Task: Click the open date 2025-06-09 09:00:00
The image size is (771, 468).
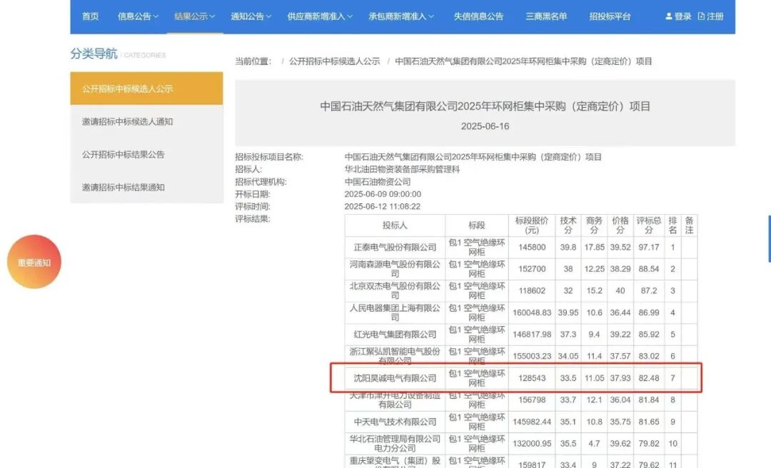Action: 383,194
